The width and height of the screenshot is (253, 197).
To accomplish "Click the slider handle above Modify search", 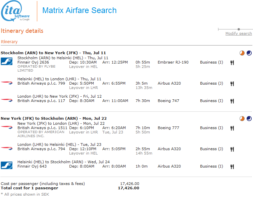I will pyautogui.click(x=239, y=29).
